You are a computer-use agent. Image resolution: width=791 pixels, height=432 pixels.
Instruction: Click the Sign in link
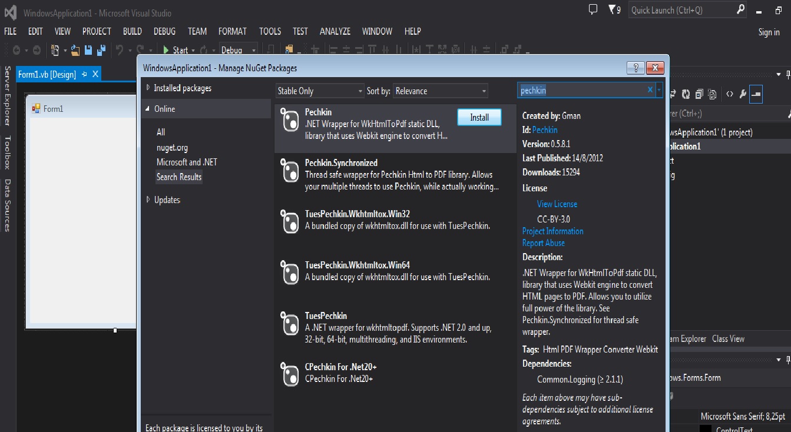click(x=769, y=32)
